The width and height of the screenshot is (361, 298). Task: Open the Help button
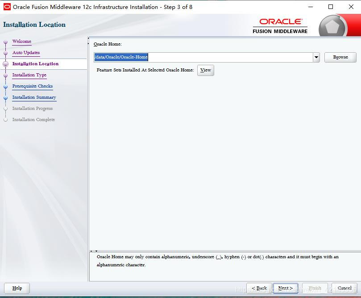pyautogui.click(x=17, y=288)
